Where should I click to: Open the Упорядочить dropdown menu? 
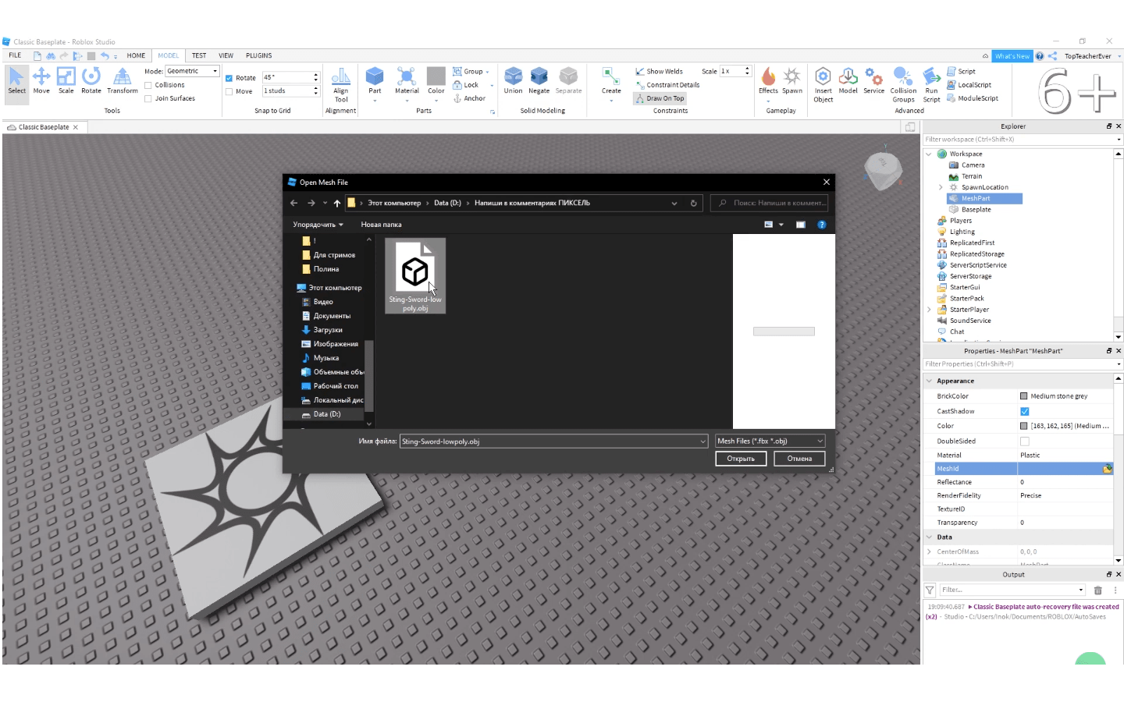[318, 225]
